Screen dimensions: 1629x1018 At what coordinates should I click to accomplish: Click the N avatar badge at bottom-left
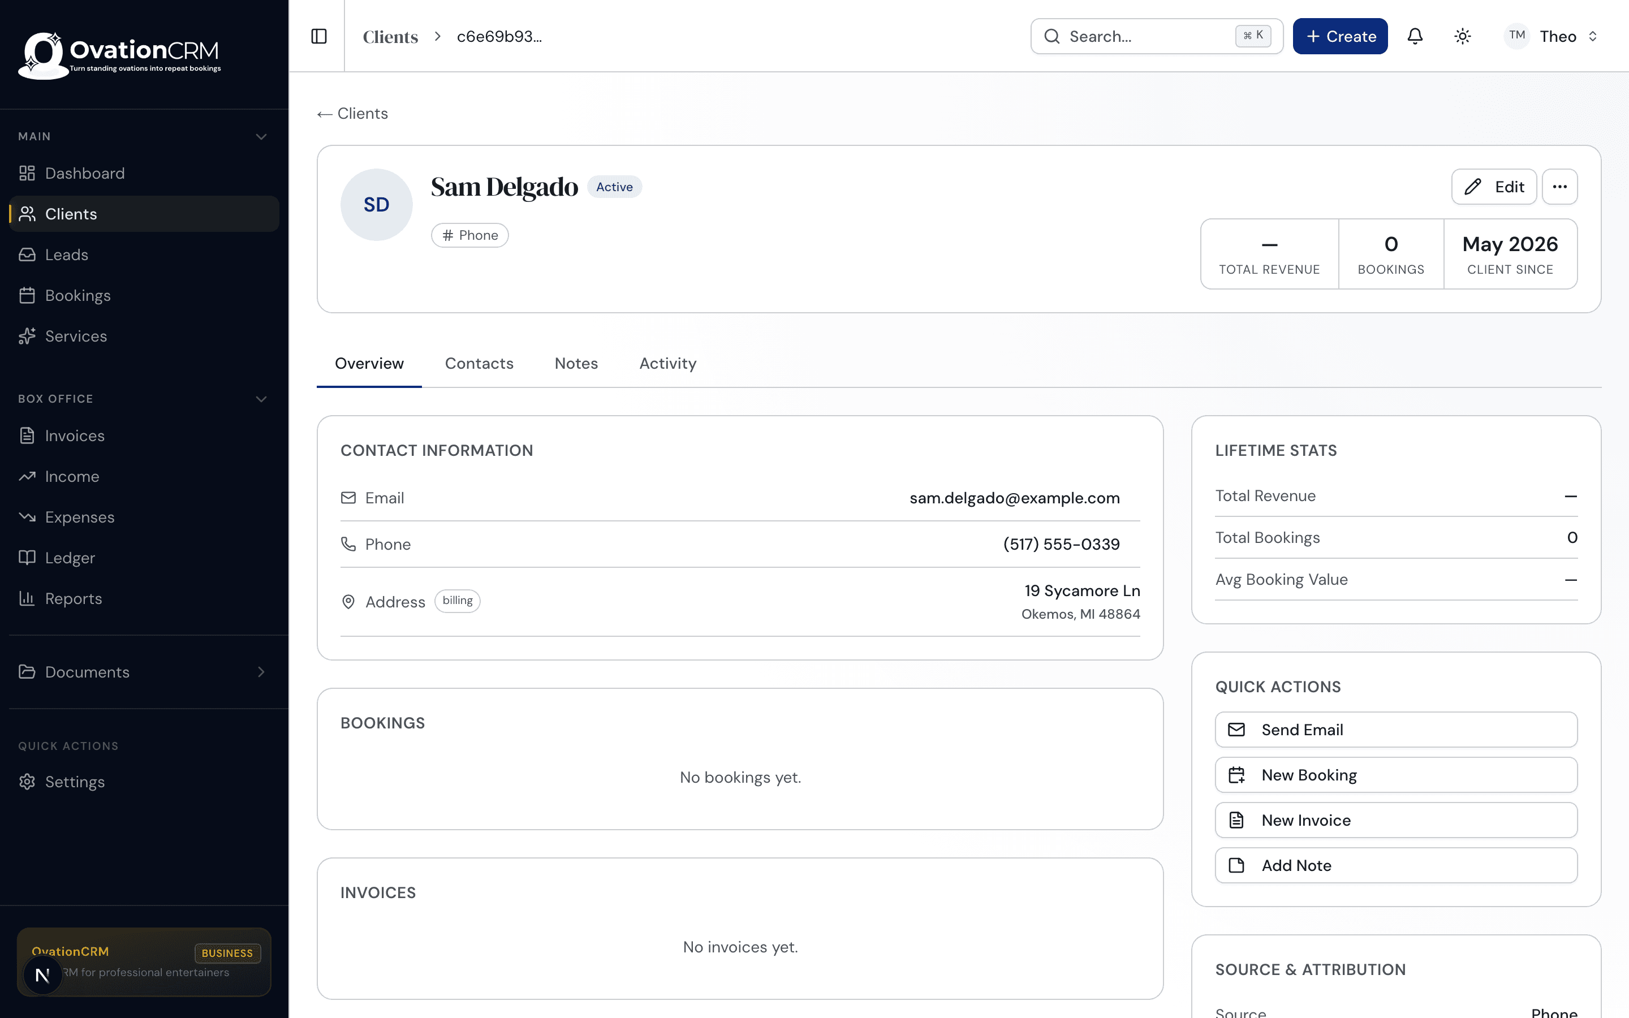[x=42, y=975]
